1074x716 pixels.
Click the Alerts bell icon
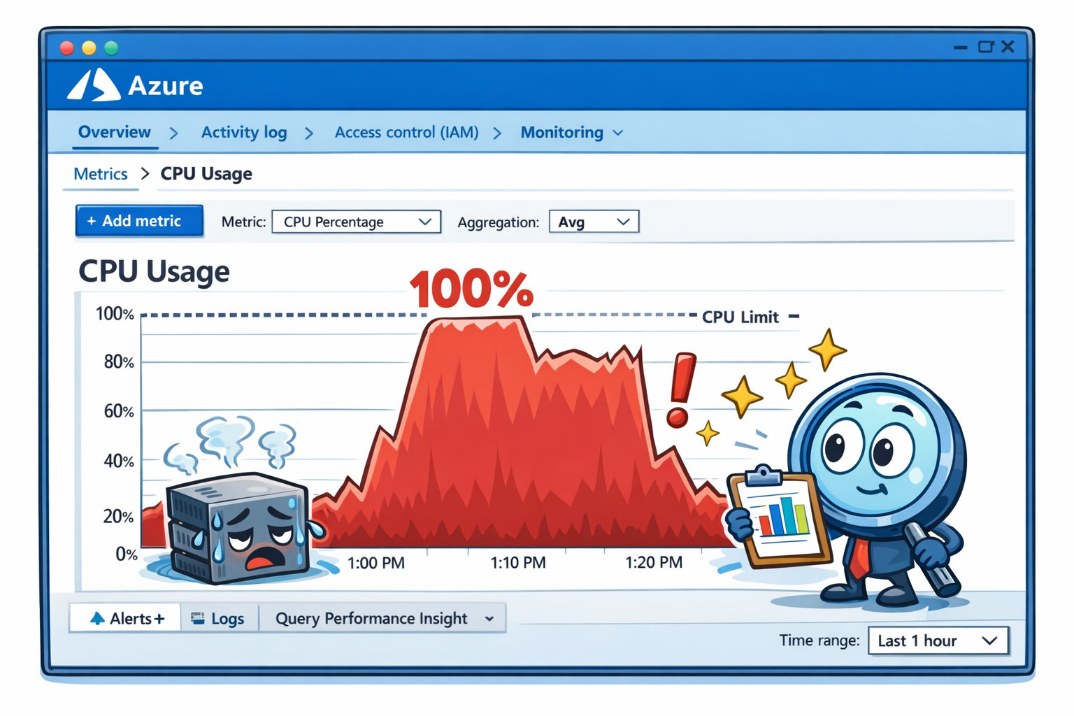pos(97,618)
